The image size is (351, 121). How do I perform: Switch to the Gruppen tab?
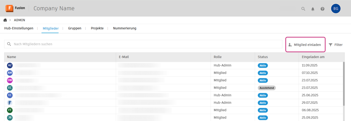(x=75, y=28)
